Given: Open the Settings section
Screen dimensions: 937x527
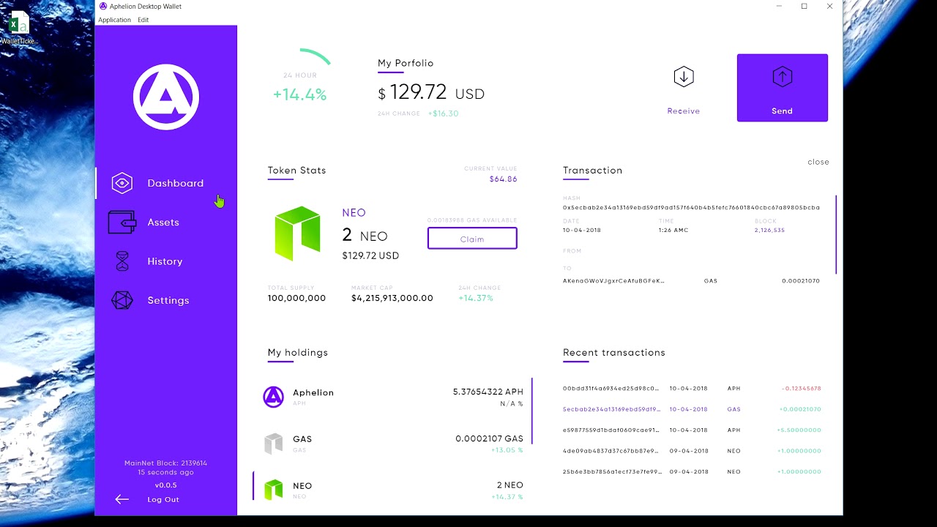Looking at the screenshot, I should [x=168, y=300].
